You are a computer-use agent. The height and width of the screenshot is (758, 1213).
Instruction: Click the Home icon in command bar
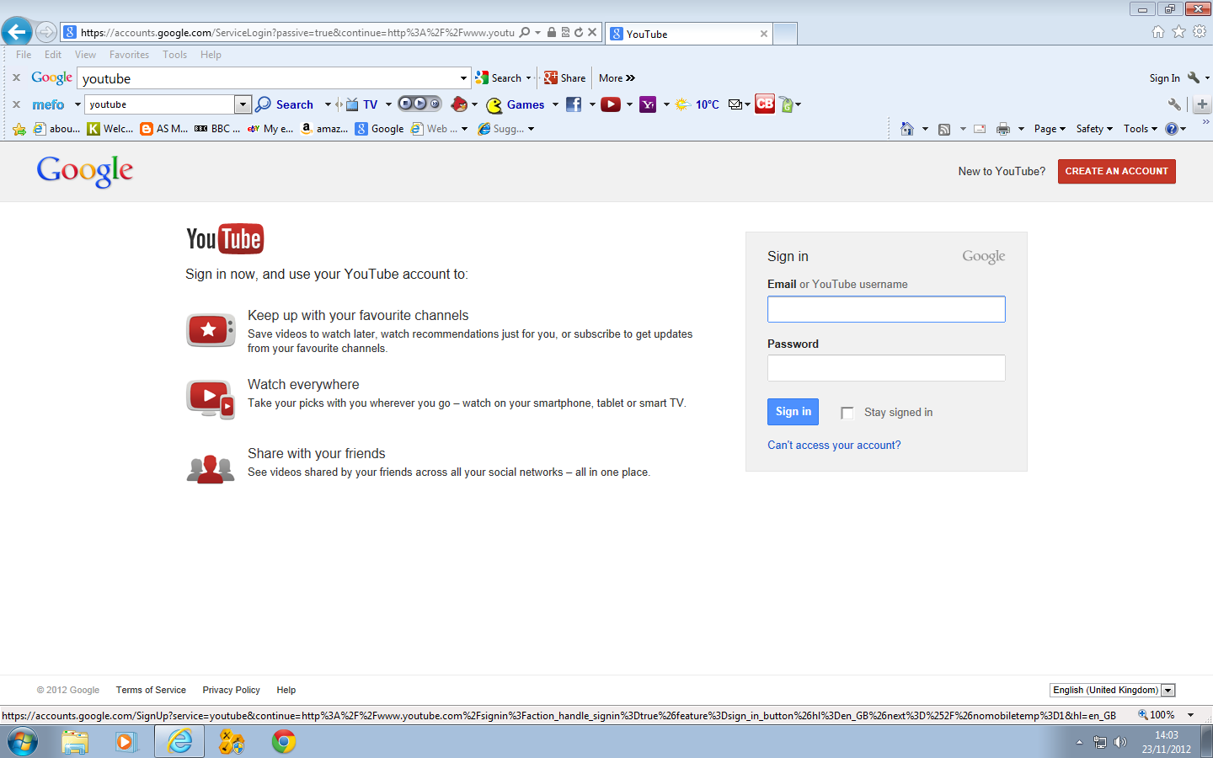(907, 129)
